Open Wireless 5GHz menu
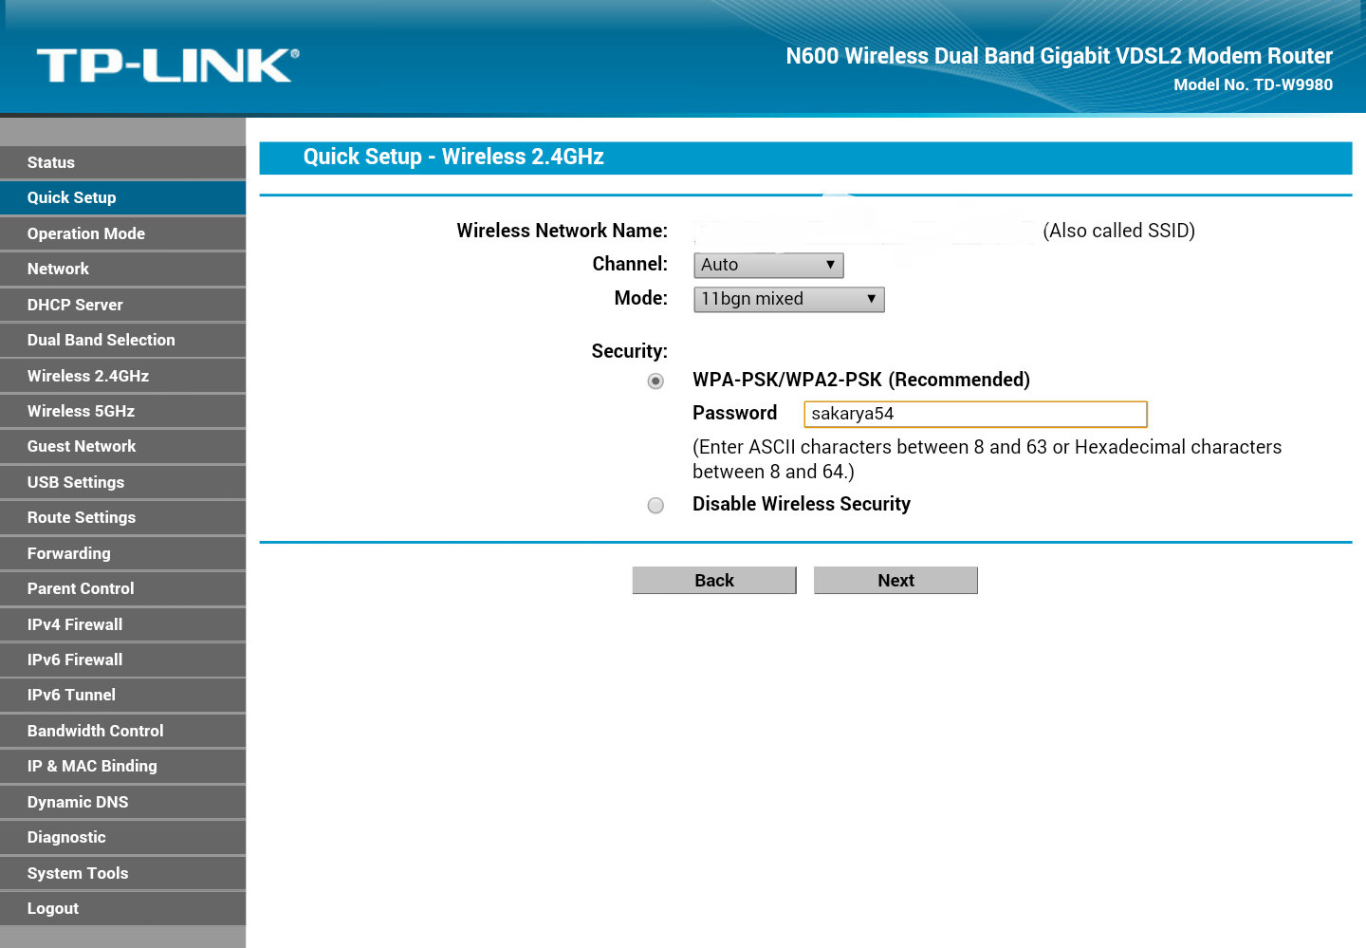This screenshot has height=948, width=1366. click(x=122, y=411)
